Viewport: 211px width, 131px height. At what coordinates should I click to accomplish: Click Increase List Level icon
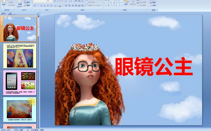pyautogui.click(x=79, y=1)
